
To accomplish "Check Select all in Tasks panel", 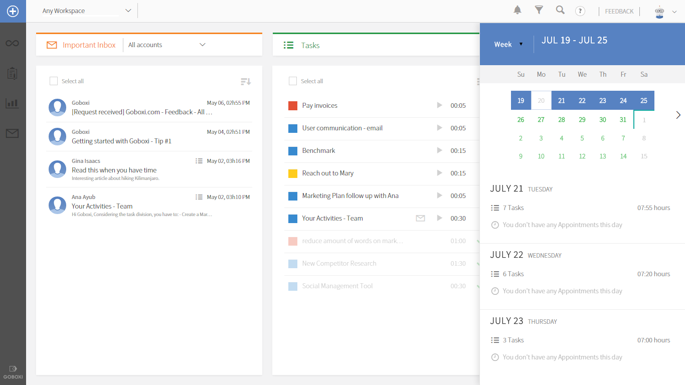I will point(293,81).
